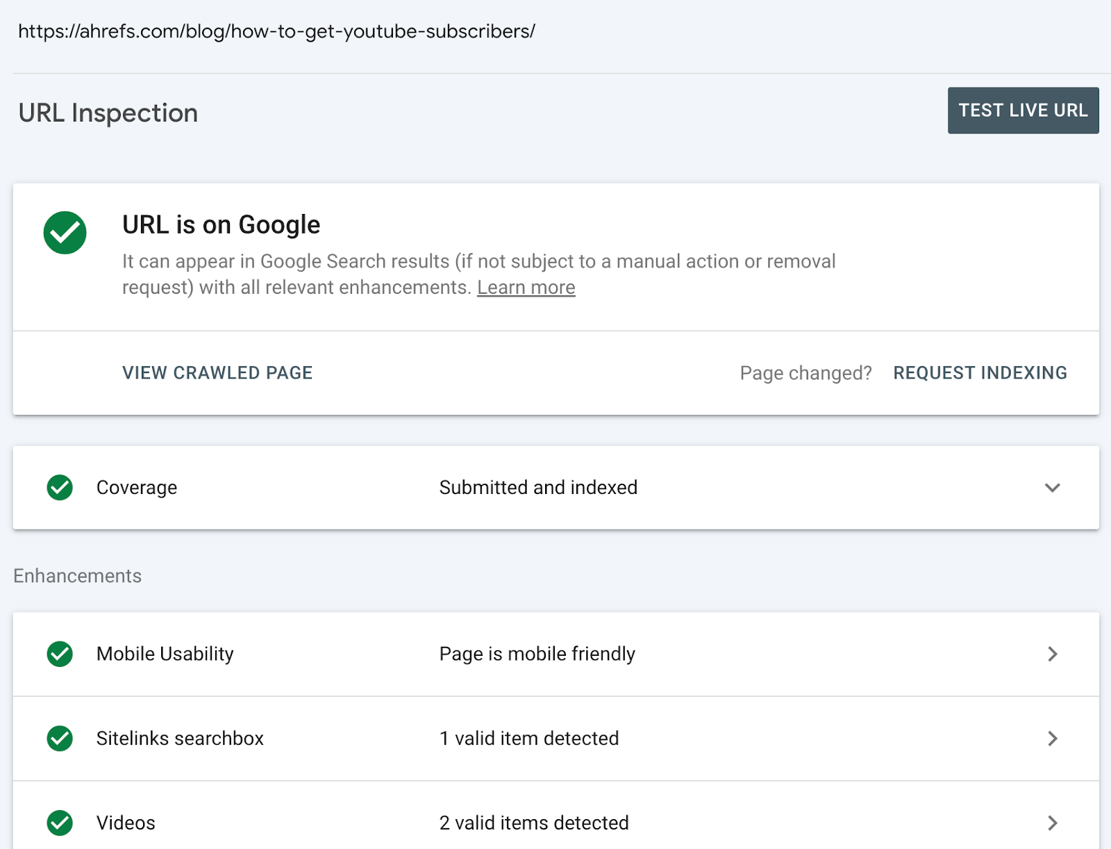Open Videos details arrow
The image size is (1111, 849).
point(1052,823)
